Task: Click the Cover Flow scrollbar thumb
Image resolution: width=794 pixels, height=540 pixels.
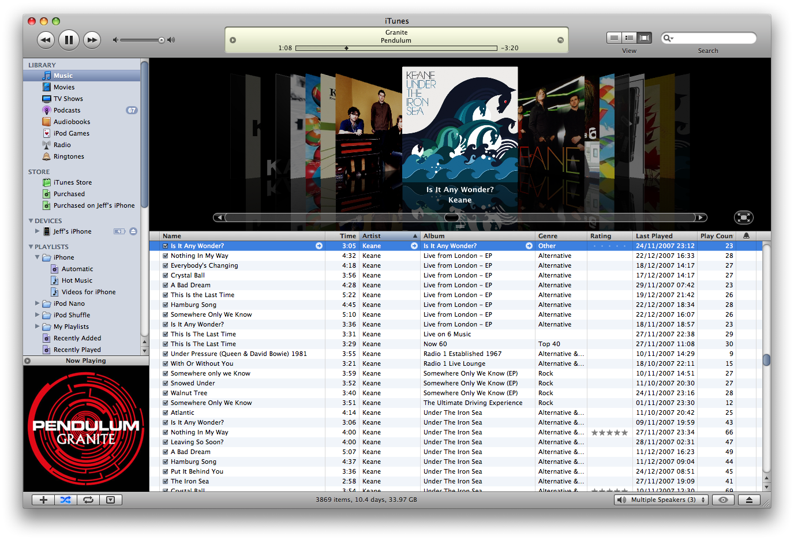Action: pos(452,217)
